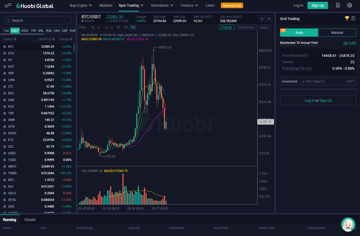This screenshot has height=236, width=360.
Task: Switch to the Closed grids tab
Action: coord(30,220)
